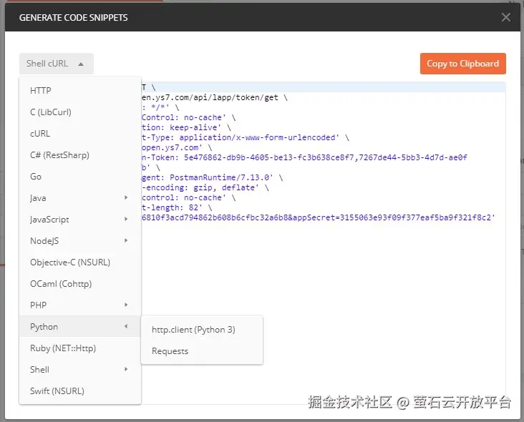Viewport: 524px width, 422px height.
Task: Select JavaScript menu entry
Action: (80, 220)
